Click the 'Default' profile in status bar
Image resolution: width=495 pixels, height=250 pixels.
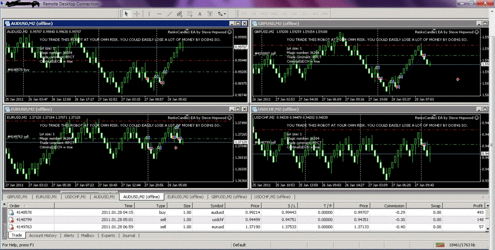239,245
